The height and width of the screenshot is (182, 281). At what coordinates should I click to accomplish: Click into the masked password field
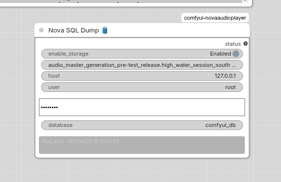(x=142, y=107)
